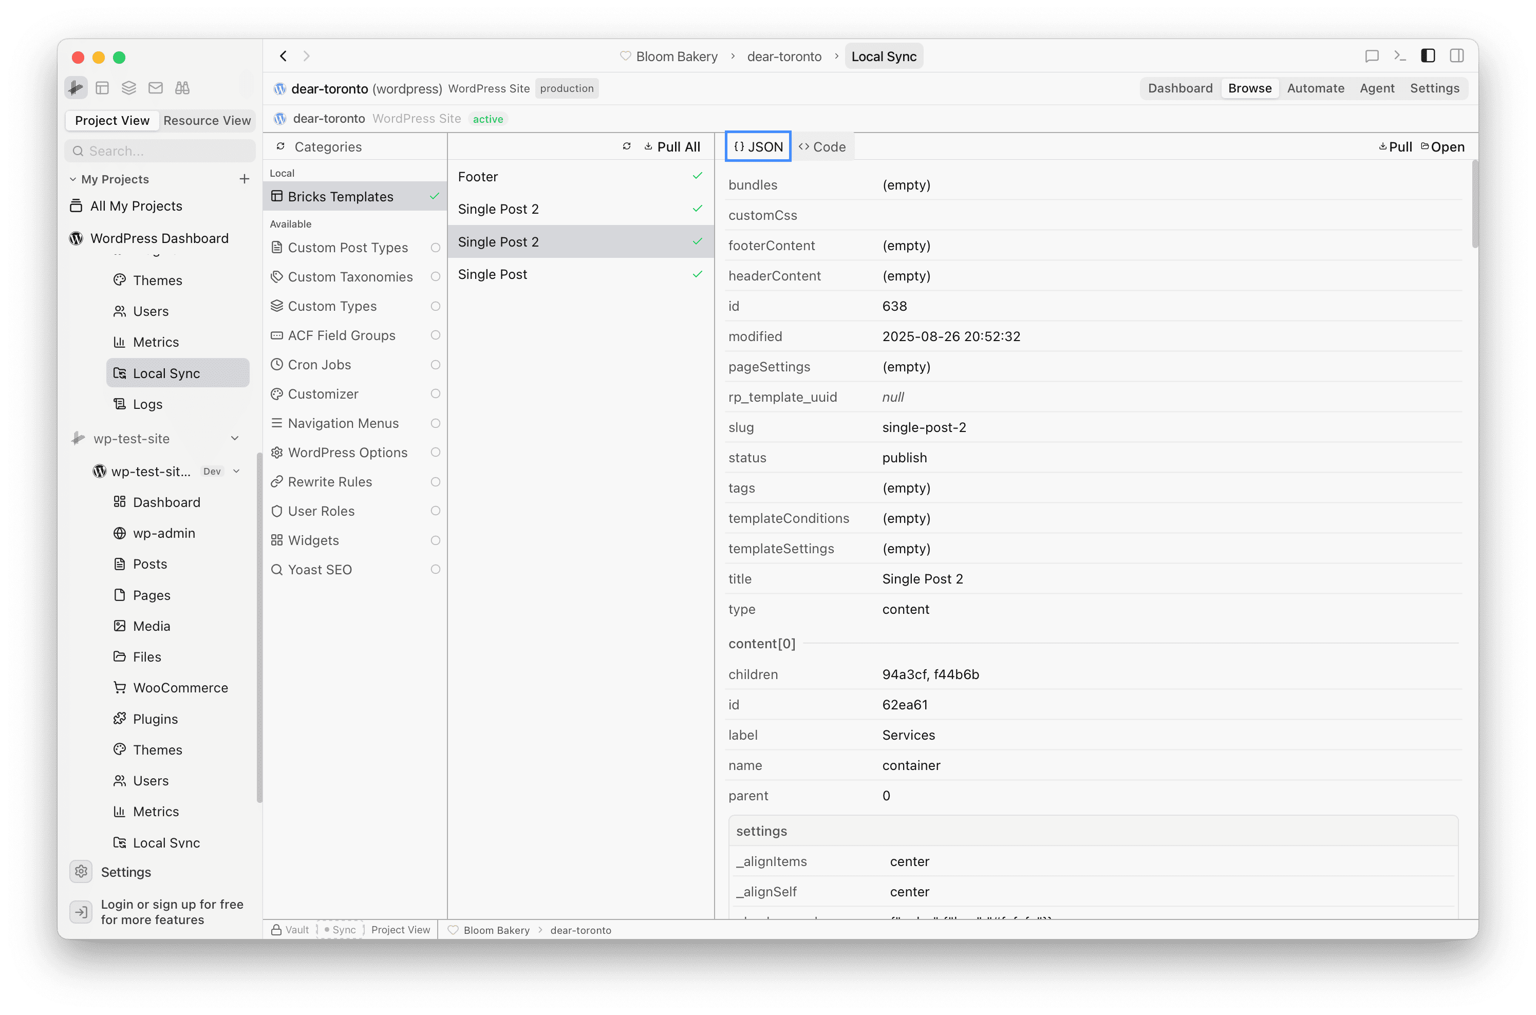Switch to the Dashboard tab

(1180, 88)
